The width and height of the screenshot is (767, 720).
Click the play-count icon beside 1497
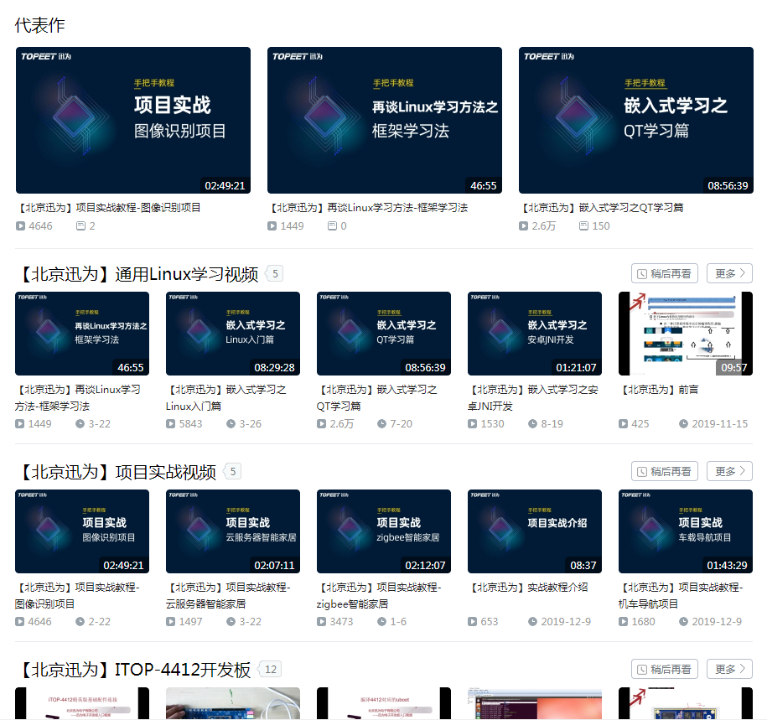(x=170, y=621)
